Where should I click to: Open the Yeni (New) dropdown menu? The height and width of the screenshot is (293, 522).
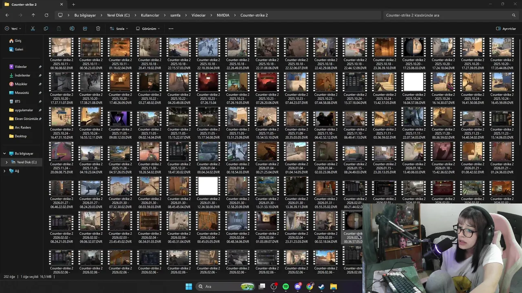[13, 28]
